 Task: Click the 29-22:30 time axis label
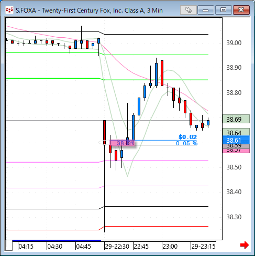tap(117, 247)
